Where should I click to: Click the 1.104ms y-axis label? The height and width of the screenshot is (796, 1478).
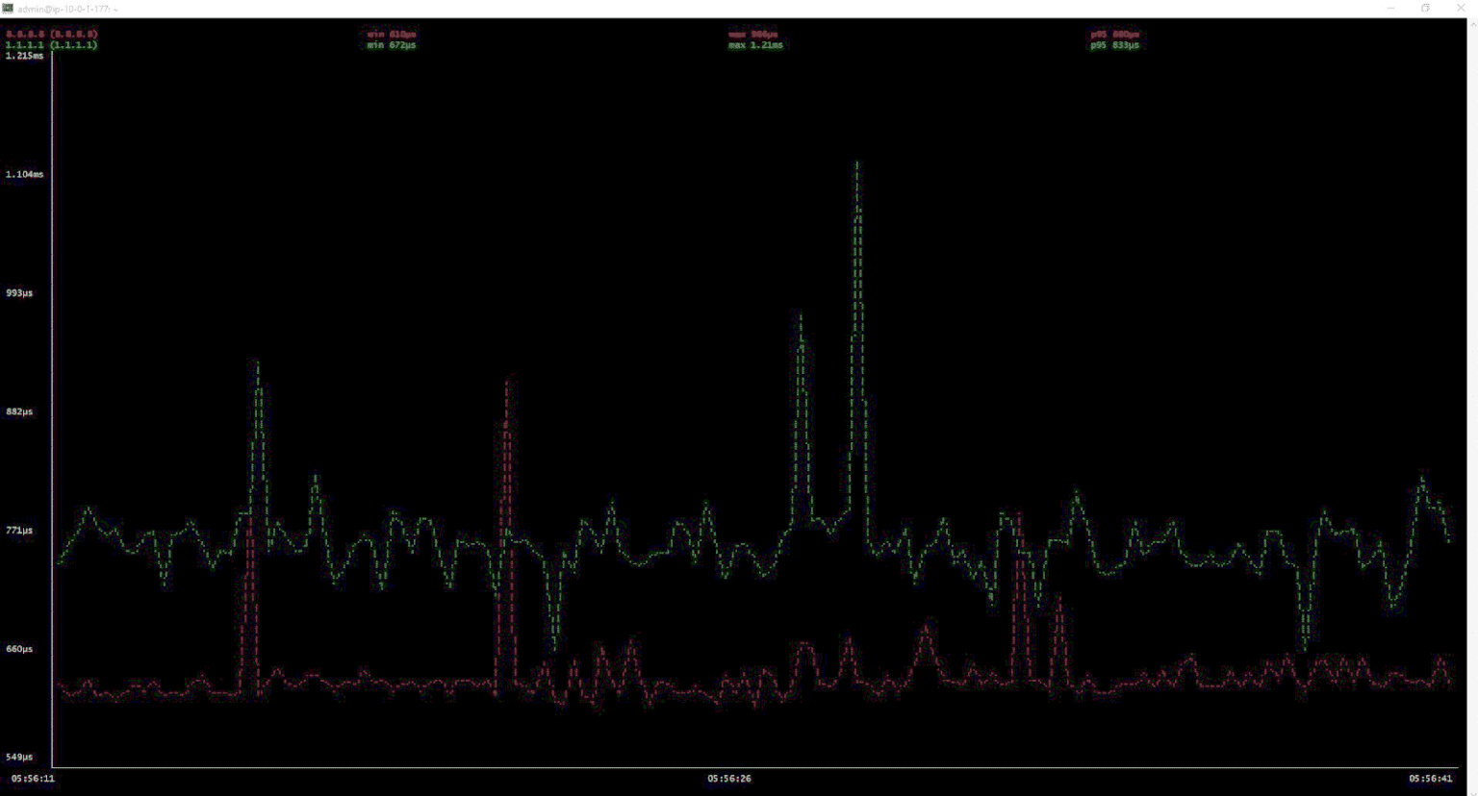click(x=25, y=174)
